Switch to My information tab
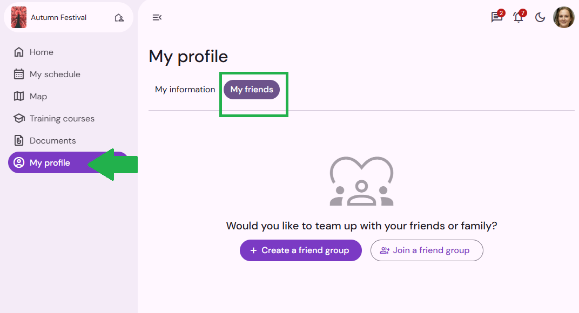 point(185,90)
